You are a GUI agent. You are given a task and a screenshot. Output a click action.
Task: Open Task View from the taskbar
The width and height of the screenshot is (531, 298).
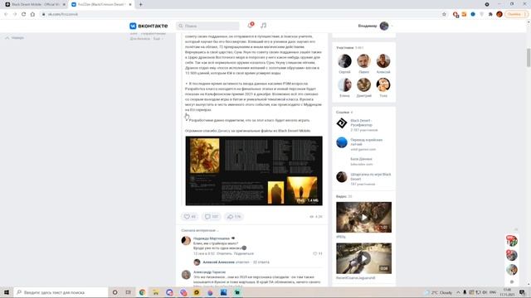pyautogui.click(x=128, y=292)
